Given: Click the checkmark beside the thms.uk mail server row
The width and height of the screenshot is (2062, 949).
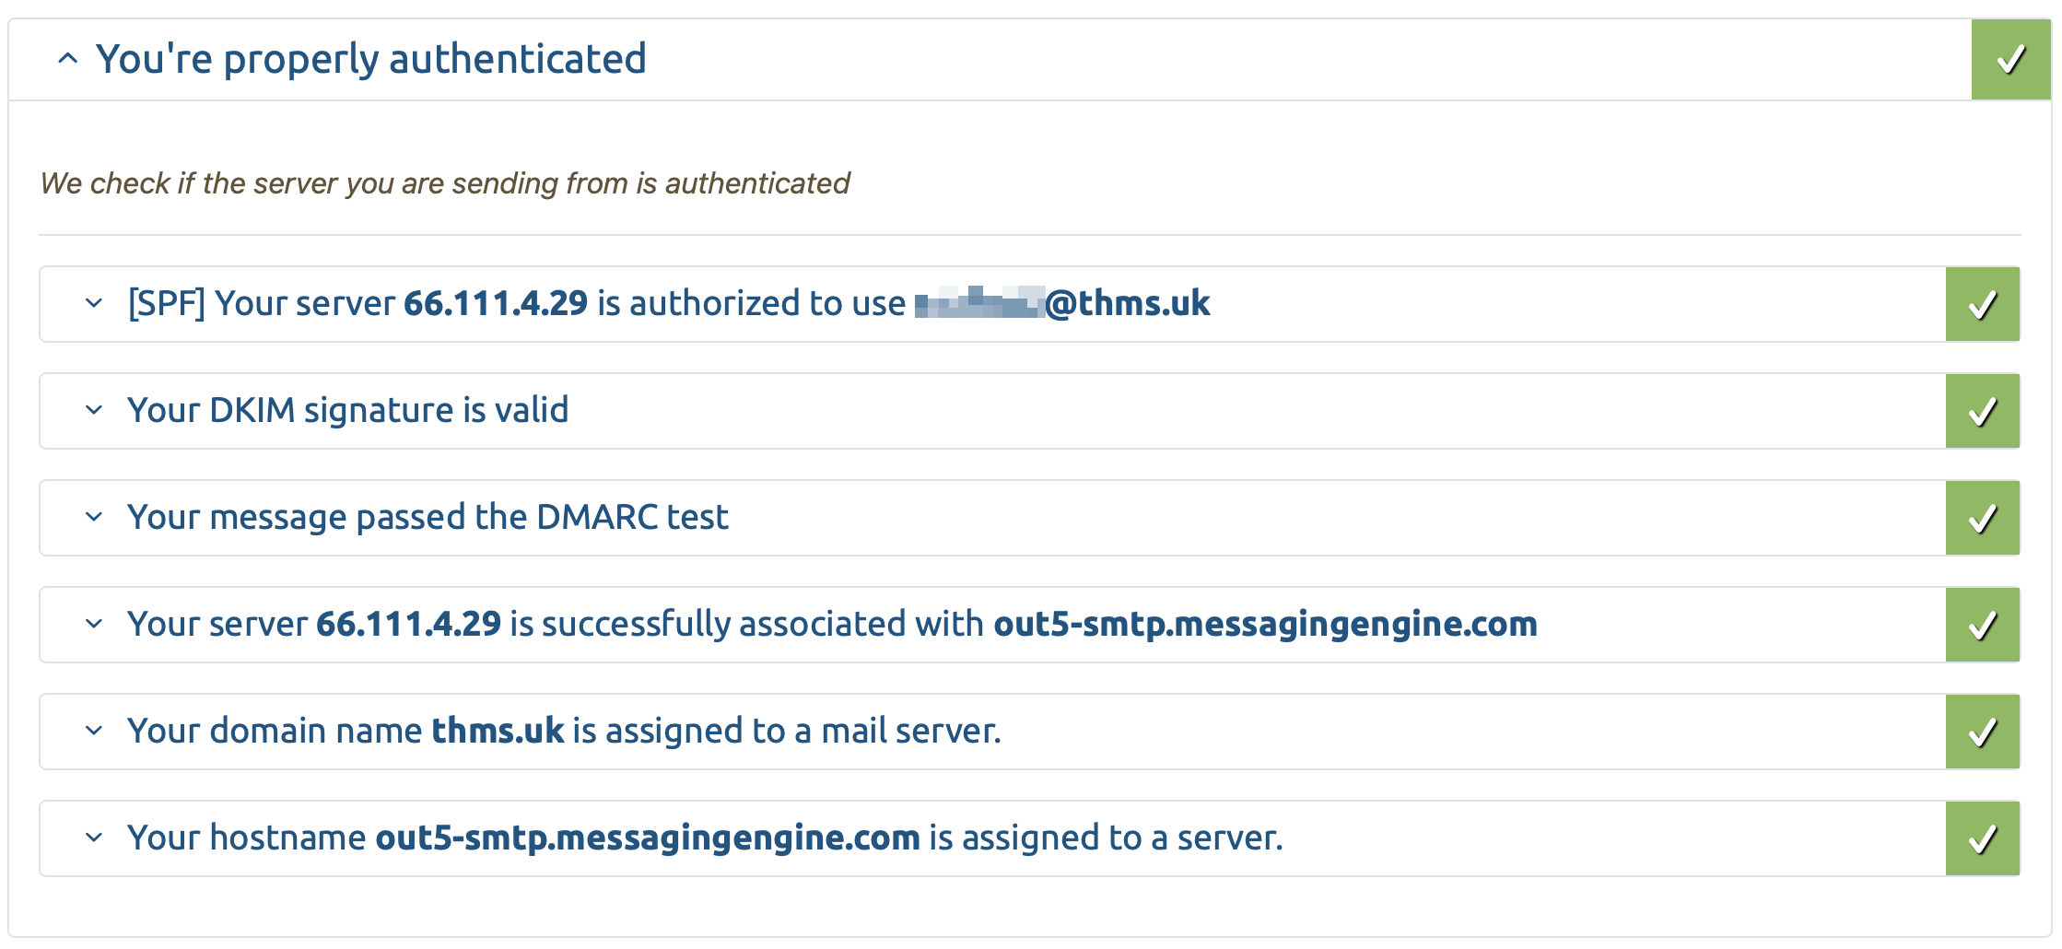Looking at the screenshot, I should pyautogui.click(x=1982, y=732).
